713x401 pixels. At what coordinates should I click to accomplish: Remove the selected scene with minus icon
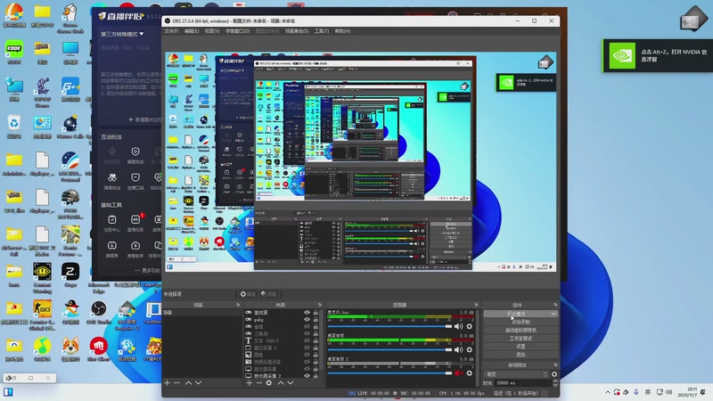(176, 383)
